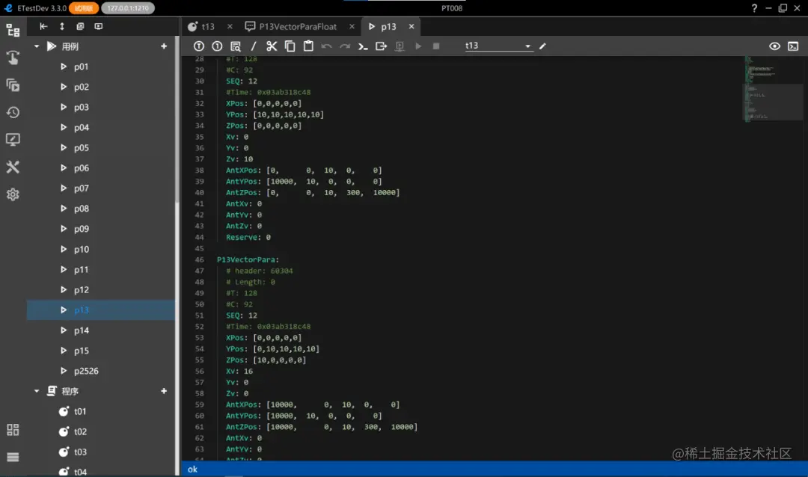Image resolution: width=808 pixels, height=477 pixels.
Task: Collapse the 程序 tree section
Action: coord(37,391)
